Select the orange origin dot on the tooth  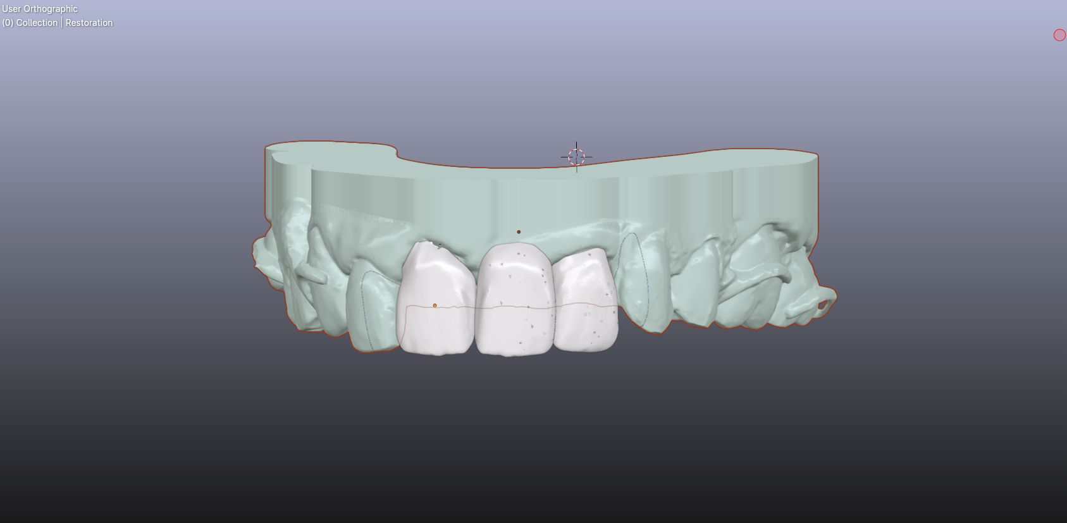click(x=435, y=305)
